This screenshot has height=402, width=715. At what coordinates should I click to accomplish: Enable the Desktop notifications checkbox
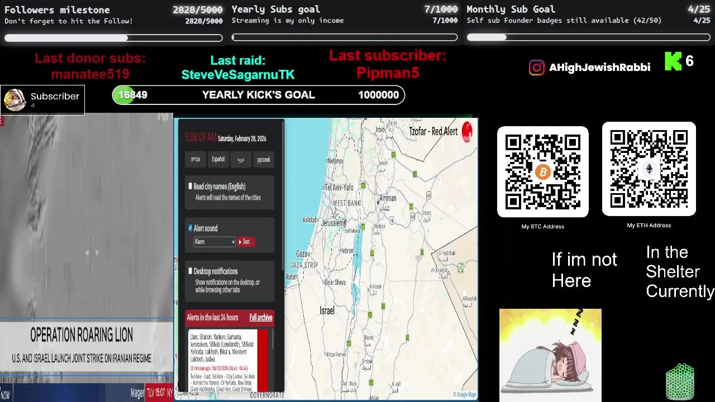190,271
